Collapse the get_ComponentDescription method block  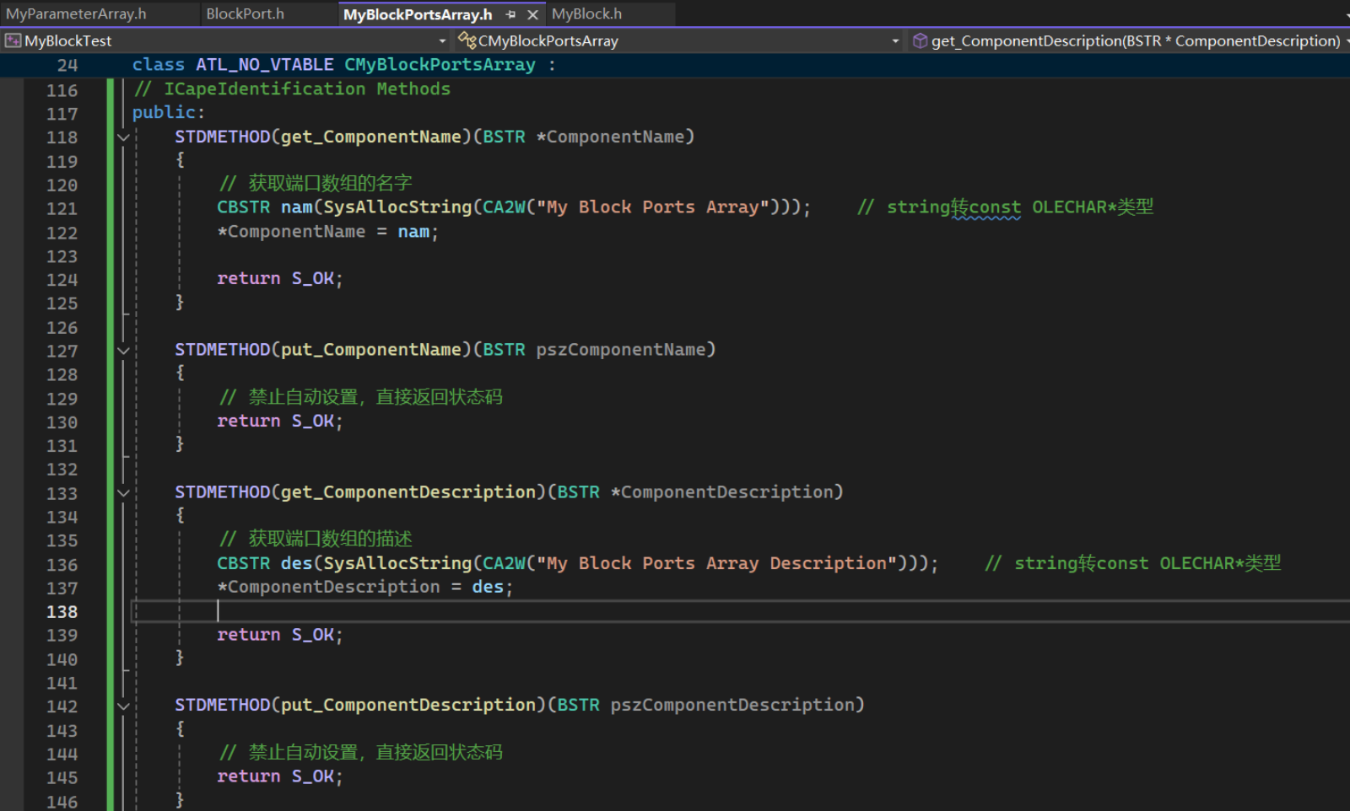point(123,492)
